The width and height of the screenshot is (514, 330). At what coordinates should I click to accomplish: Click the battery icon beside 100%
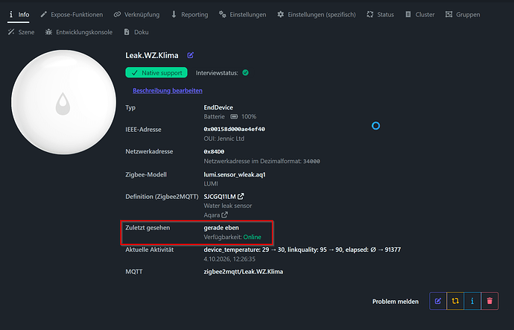point(234,117)
